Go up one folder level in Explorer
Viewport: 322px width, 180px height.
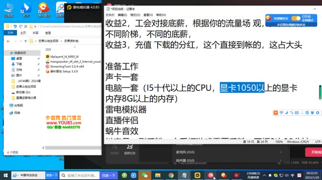(x=26, y=41)
